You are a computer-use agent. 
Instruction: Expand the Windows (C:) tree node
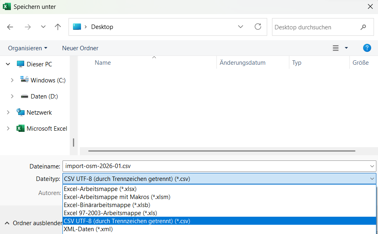(x=12, y=80)
